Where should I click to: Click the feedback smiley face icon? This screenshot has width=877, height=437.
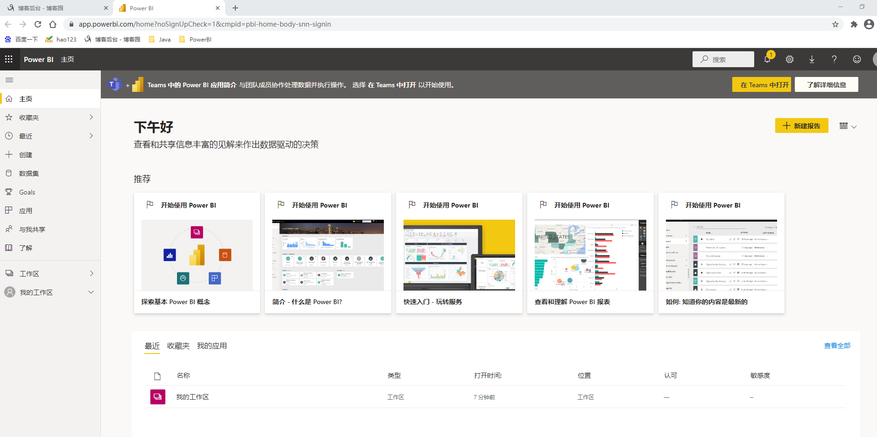click(x=857, y=59)
